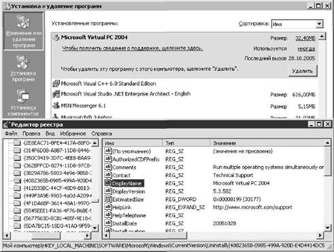Select 'Изменение или удаление программ' sidebar icon

[x=23, y=31]
